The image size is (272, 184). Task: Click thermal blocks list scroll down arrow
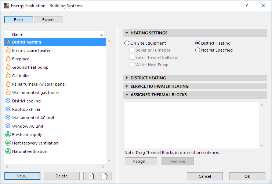[262, 146]
